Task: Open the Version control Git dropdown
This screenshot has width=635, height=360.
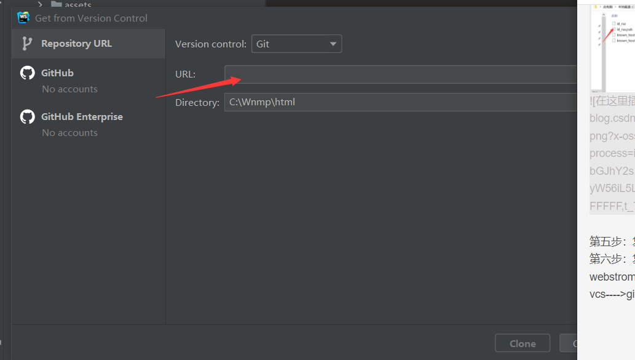Action: click(x=296, y=44)
